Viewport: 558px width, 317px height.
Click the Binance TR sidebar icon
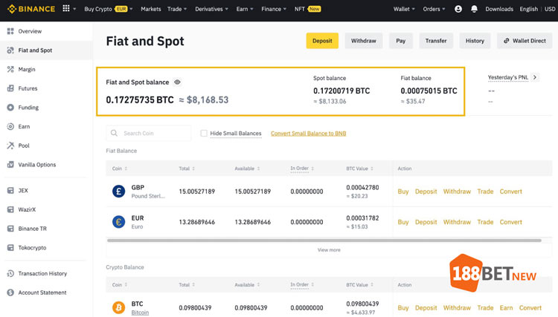click(10, 229)
